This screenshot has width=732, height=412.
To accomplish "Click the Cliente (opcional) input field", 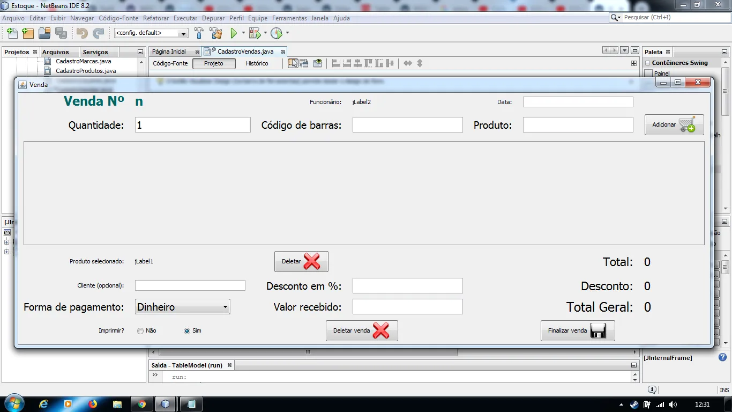I will pyautogui.click(x=190, y=285).
